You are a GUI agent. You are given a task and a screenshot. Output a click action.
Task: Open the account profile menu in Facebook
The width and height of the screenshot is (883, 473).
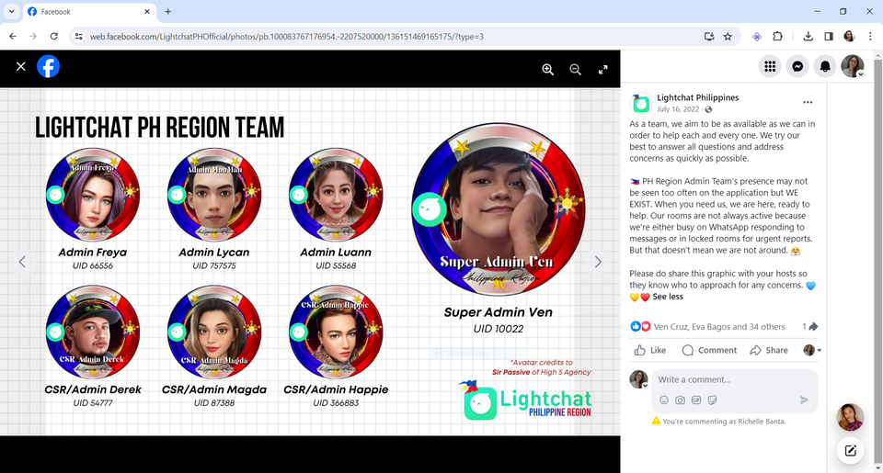pos(853,66)
